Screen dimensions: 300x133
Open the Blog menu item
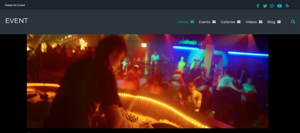point(271,22)
